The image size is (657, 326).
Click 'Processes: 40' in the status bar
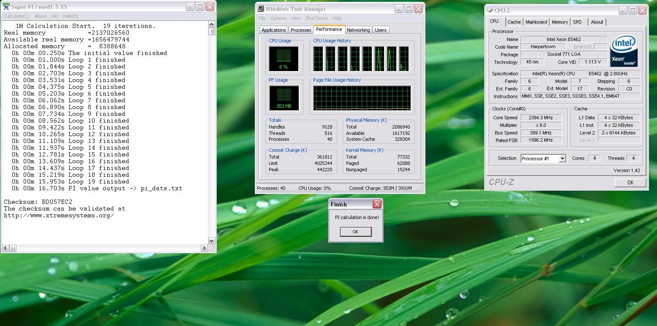(x=271, y=188)
